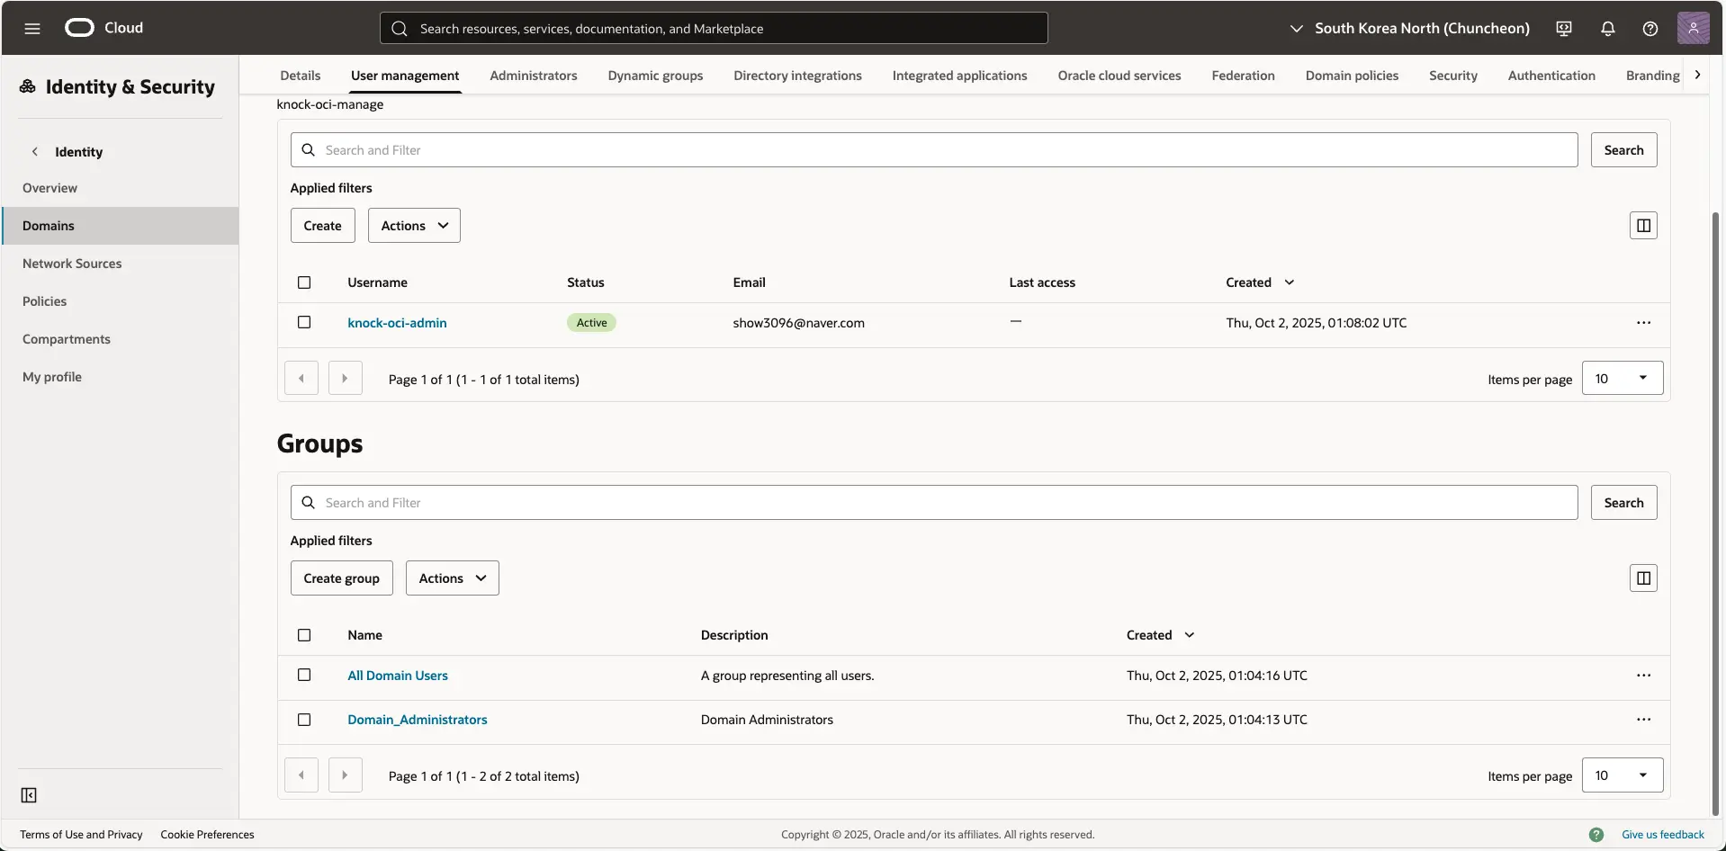Image resolution: width=1726 pixels, height=851 pixels.
Task: Select the All Domain Users checkbox
Action: coord(303,675)
